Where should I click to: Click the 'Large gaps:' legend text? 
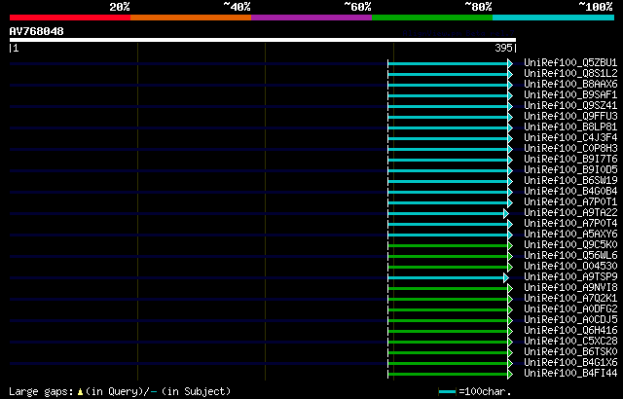41,391
